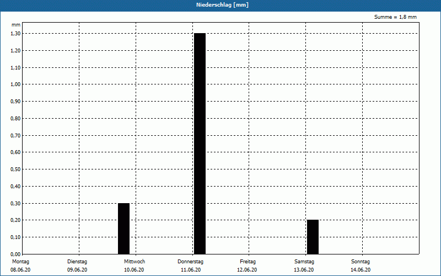The image size is (441, 276).
Task: Click the Samstag precipitation bar
Action: coord(313,237)
